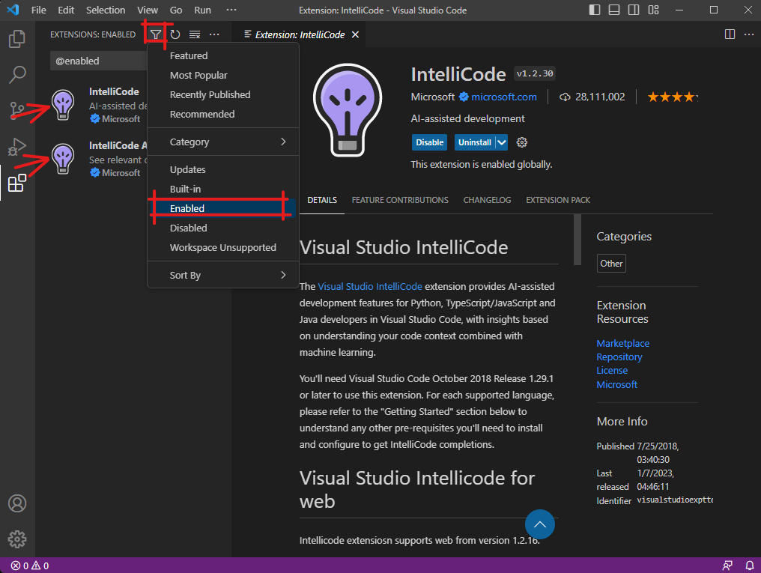Click the filter extensions funnel icon

pos(155,34)
